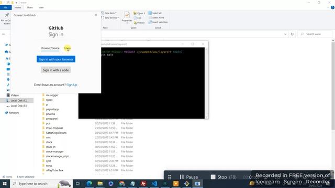The width and height of the screenshot is (335, 188).
Task: Open Explorer help question mark icon
Action: (x=333, y=7)
